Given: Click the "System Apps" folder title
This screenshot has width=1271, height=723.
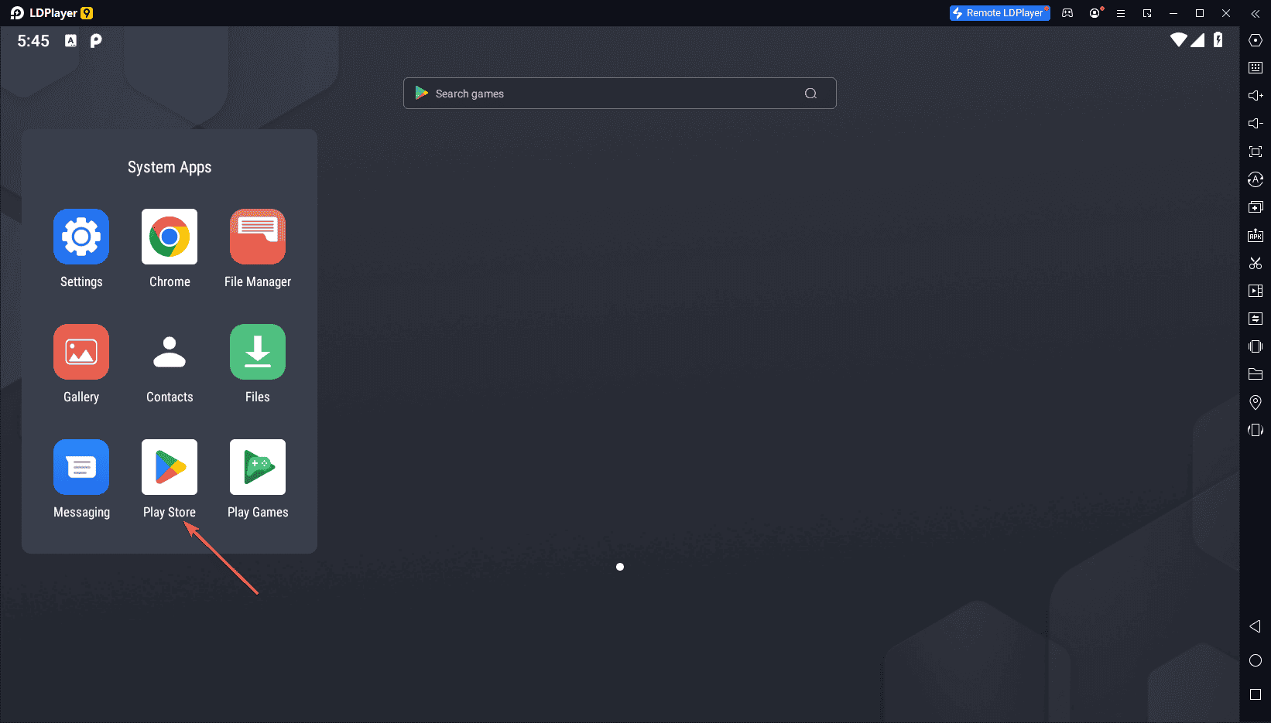Looking at the screenshot, I should pos(170,167).
